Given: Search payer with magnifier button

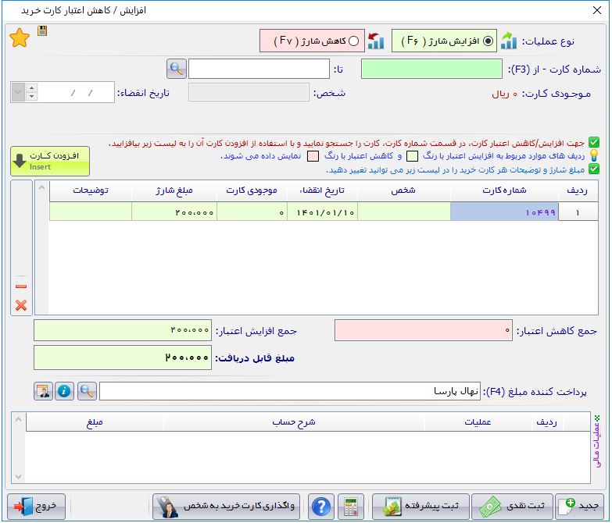Looking at the screenshot, I should coord(87,391).
